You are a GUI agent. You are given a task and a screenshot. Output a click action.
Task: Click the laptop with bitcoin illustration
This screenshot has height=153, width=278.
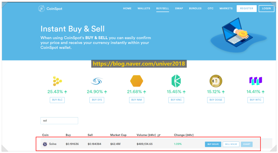pos(238,34)
